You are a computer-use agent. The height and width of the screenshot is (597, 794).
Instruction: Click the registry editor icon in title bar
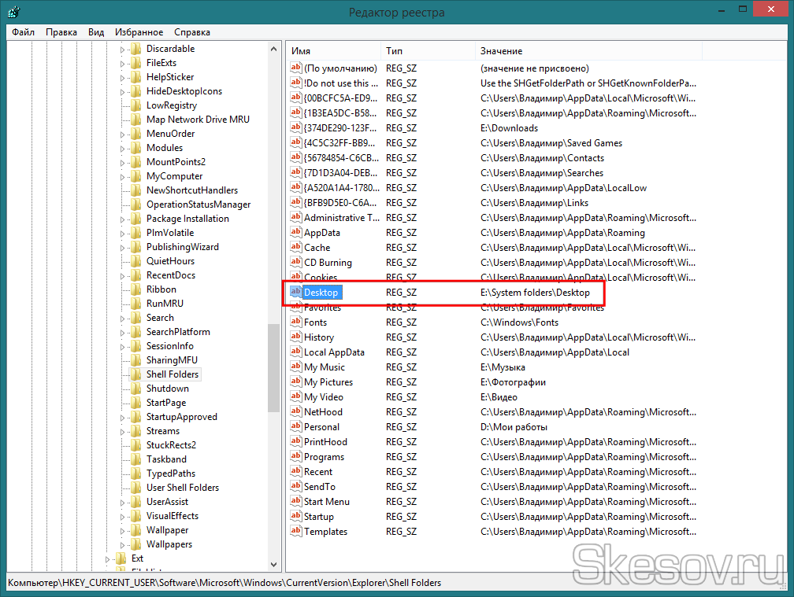coord(14,13)
